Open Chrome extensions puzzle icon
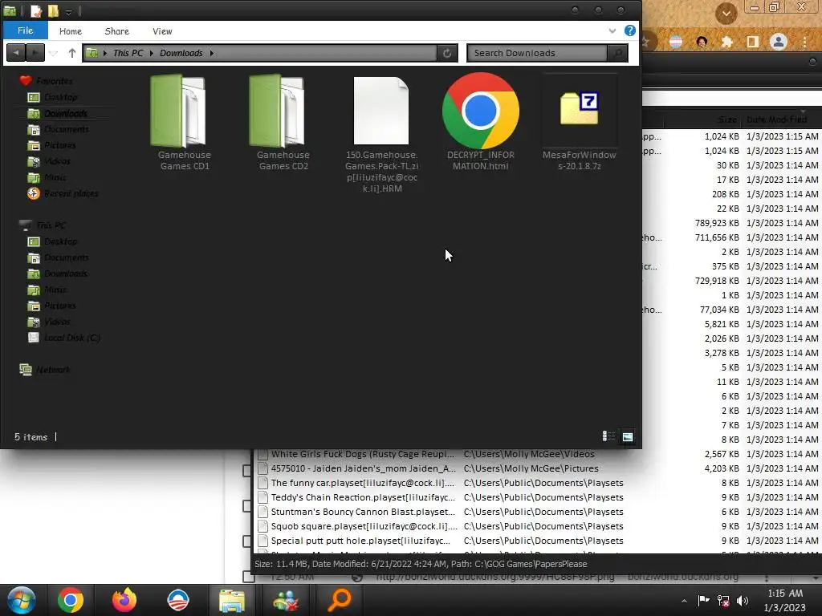The image size is (822, 616). pos(727,42)
